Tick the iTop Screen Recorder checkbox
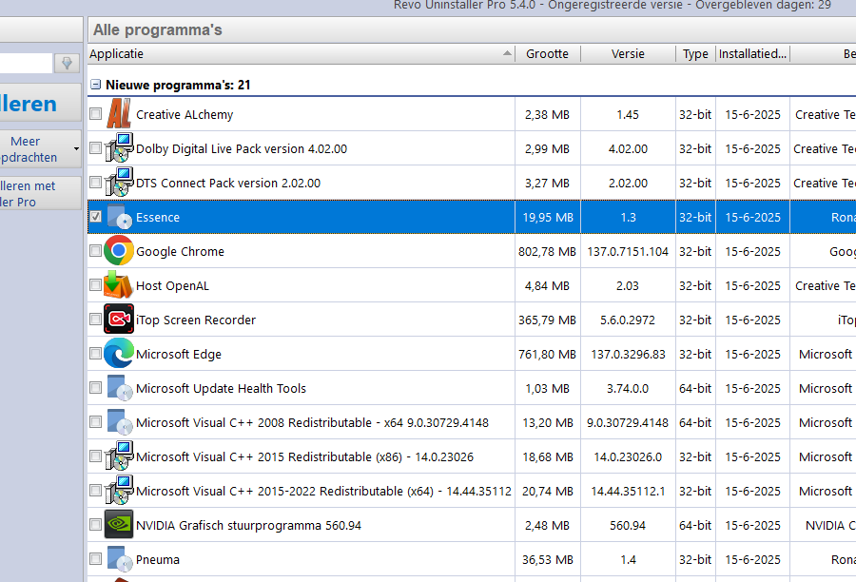856x582 pixels. tap(95, 320)
